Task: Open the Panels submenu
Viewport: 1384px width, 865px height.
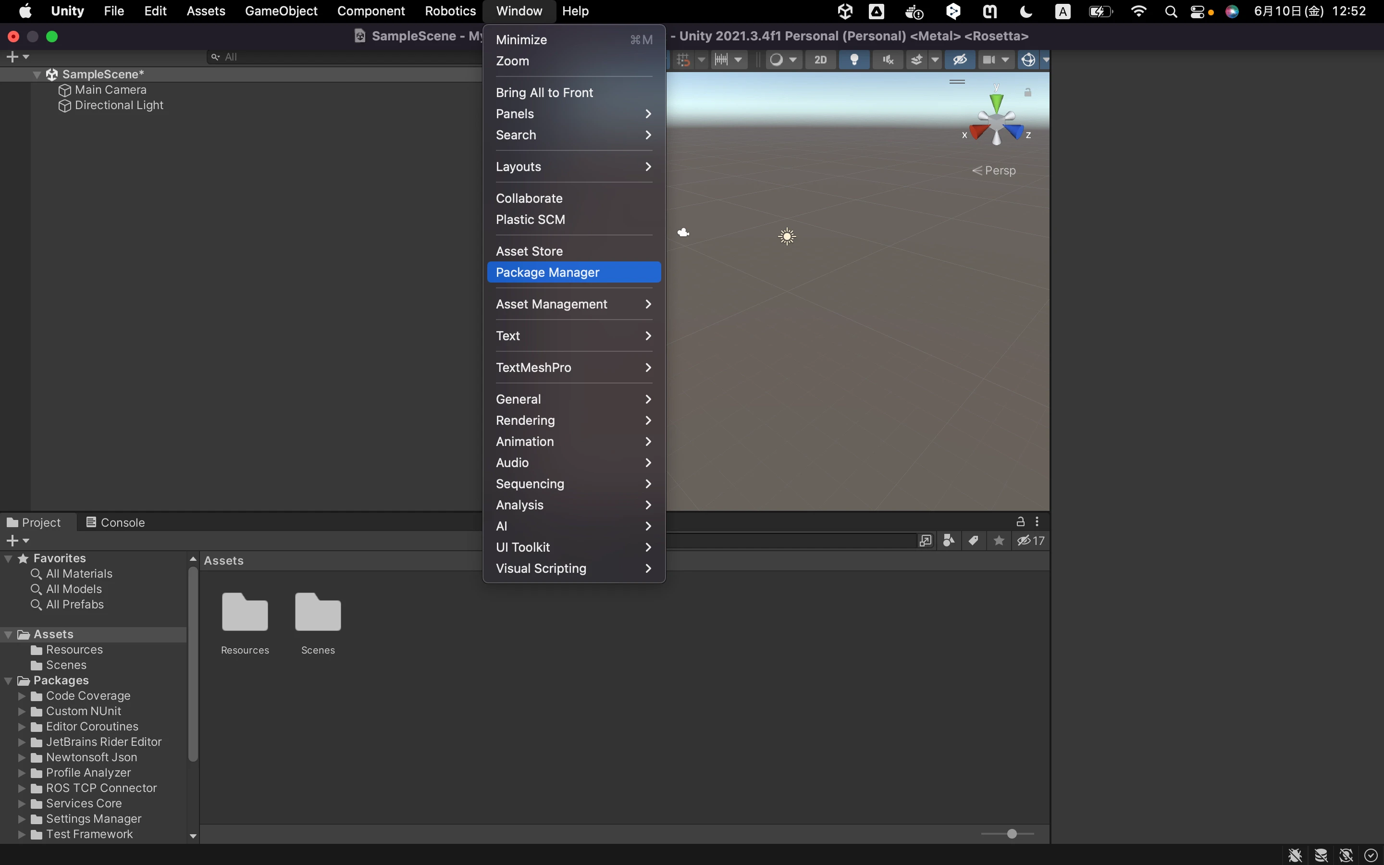Action: click(x=574, y=114)
